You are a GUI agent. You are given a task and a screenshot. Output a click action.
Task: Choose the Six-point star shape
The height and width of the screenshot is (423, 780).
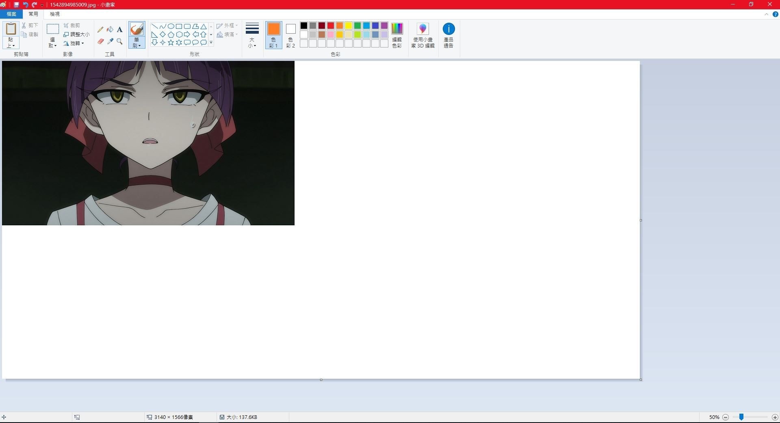point(179,43)
